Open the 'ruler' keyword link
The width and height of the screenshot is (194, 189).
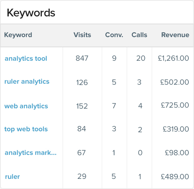coord(12,177)
